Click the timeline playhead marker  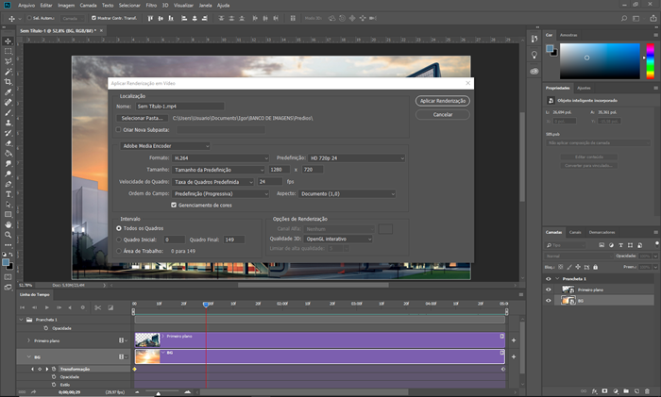(x=206, y=304)
